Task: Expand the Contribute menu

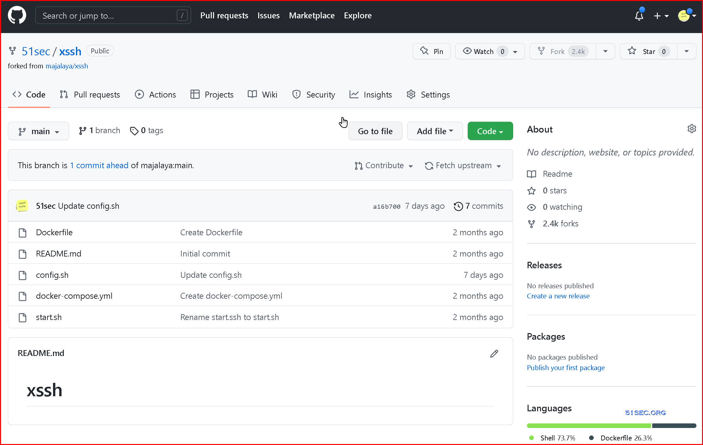Action: pos(384,166)
